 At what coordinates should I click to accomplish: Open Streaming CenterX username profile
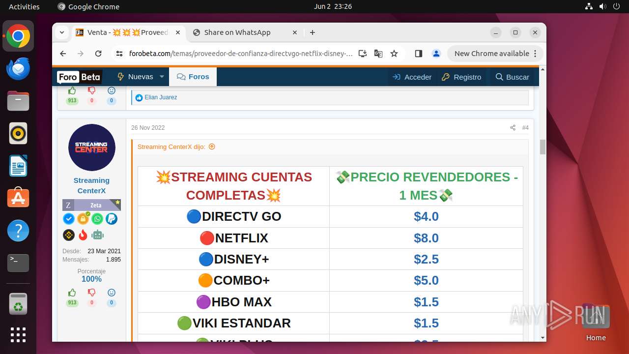click(x=91, y=185)
